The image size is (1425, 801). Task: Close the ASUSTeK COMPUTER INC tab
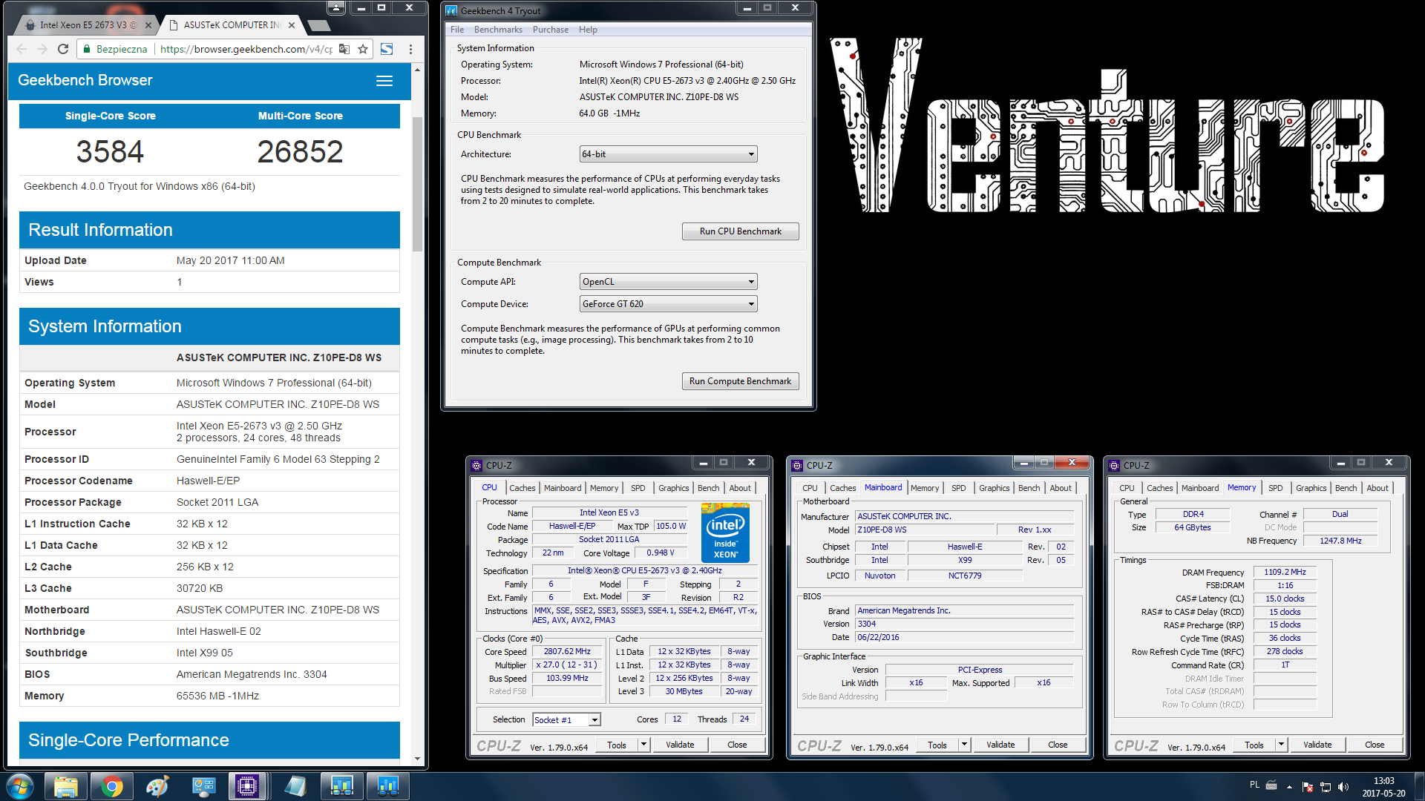[x=292, y=25]
